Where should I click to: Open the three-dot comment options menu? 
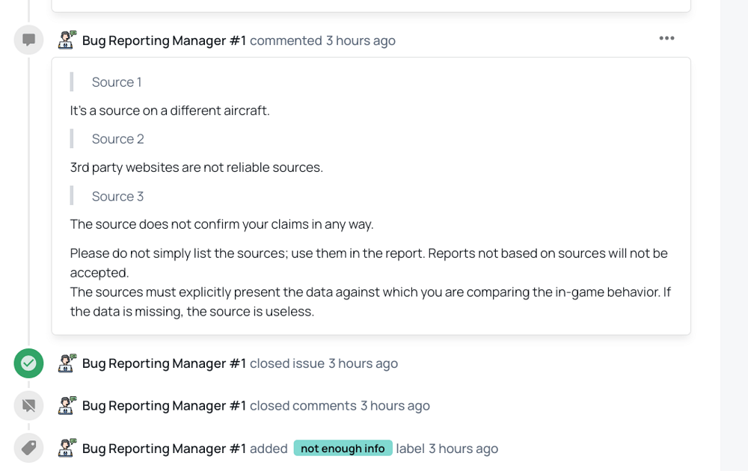click(x=666, y=38)
